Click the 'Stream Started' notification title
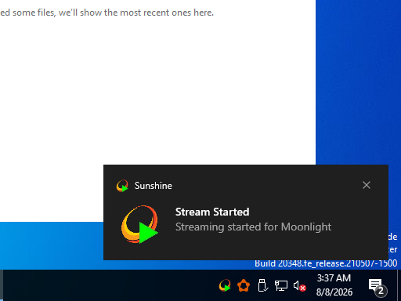401x301 pixels. [212, 212]
